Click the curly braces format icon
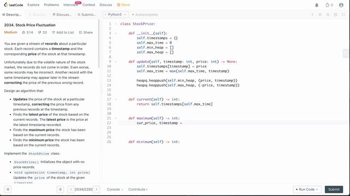 click(x=320, y=15)
